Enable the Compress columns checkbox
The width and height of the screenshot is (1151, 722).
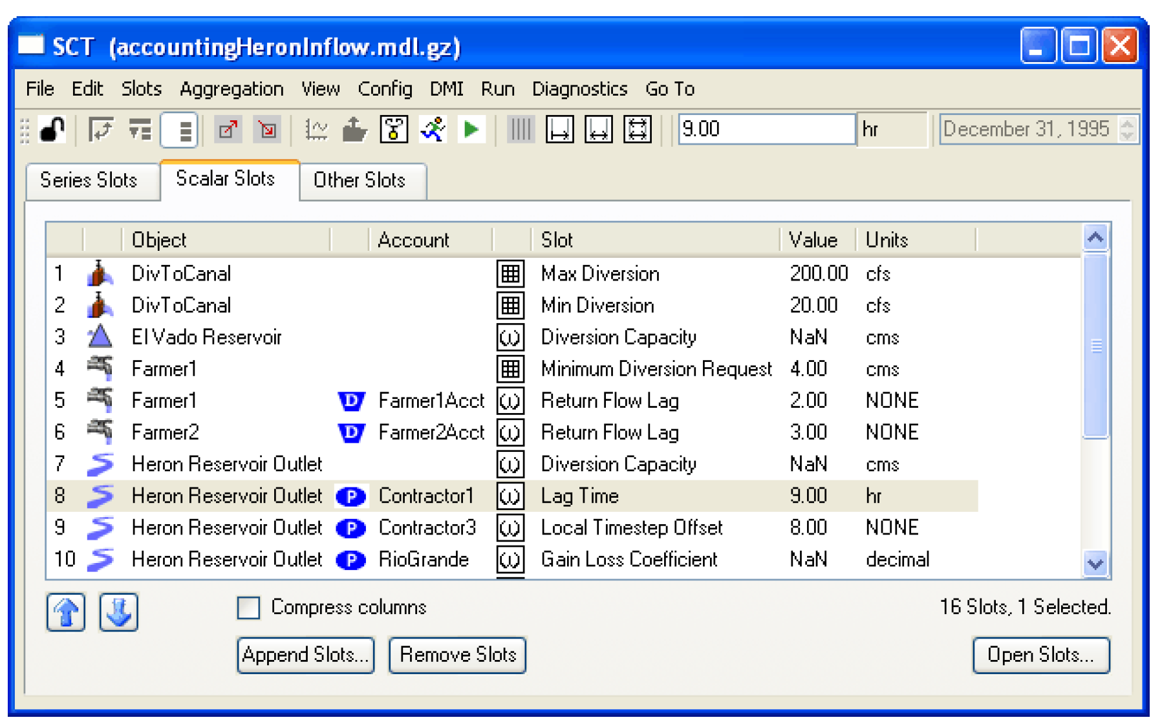[249, 608]
